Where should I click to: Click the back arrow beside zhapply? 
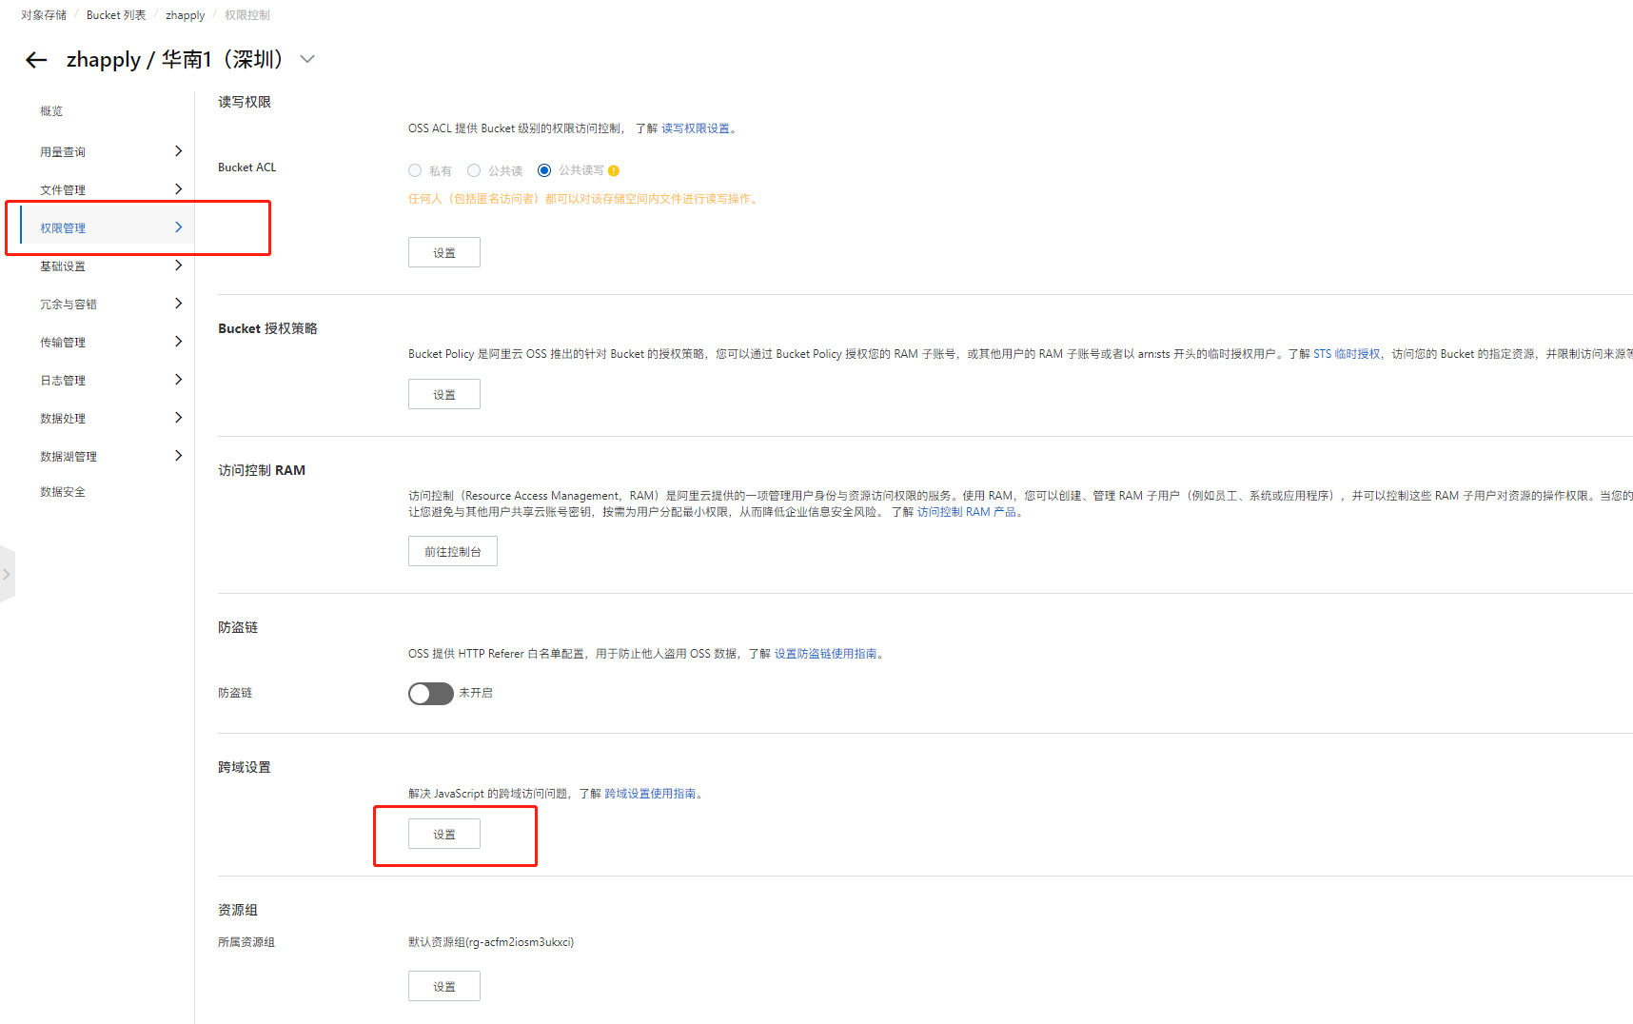36,60
